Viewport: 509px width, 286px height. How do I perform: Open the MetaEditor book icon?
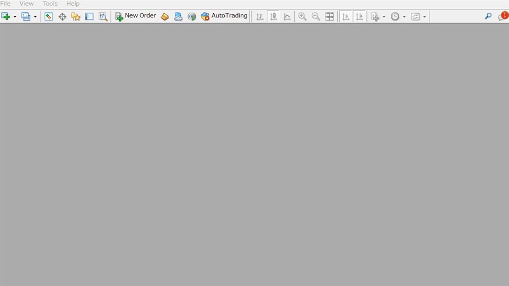tap(165, 16)
